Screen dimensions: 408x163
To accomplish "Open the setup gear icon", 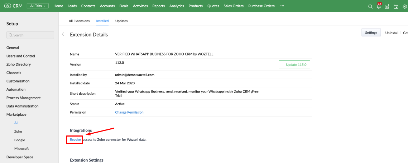I will click(x=405, y=7).
